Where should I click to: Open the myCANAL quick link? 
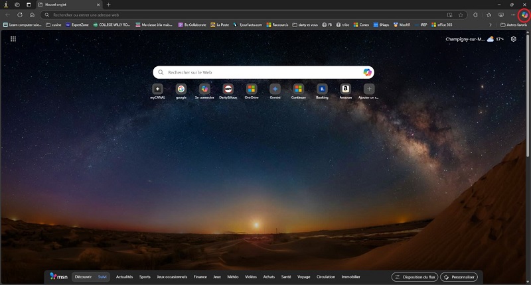157,89
